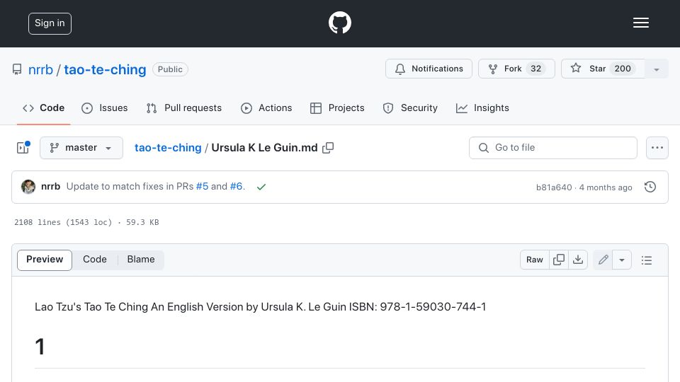Expand more edit options dropdown arrow

[622, 260]
